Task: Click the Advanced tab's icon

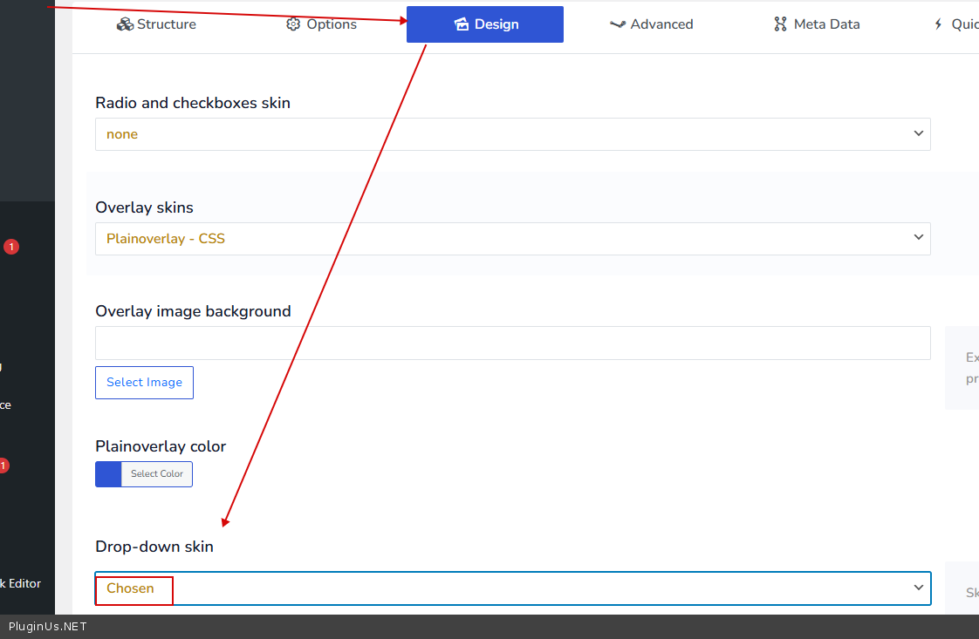Action: point(618,24)
